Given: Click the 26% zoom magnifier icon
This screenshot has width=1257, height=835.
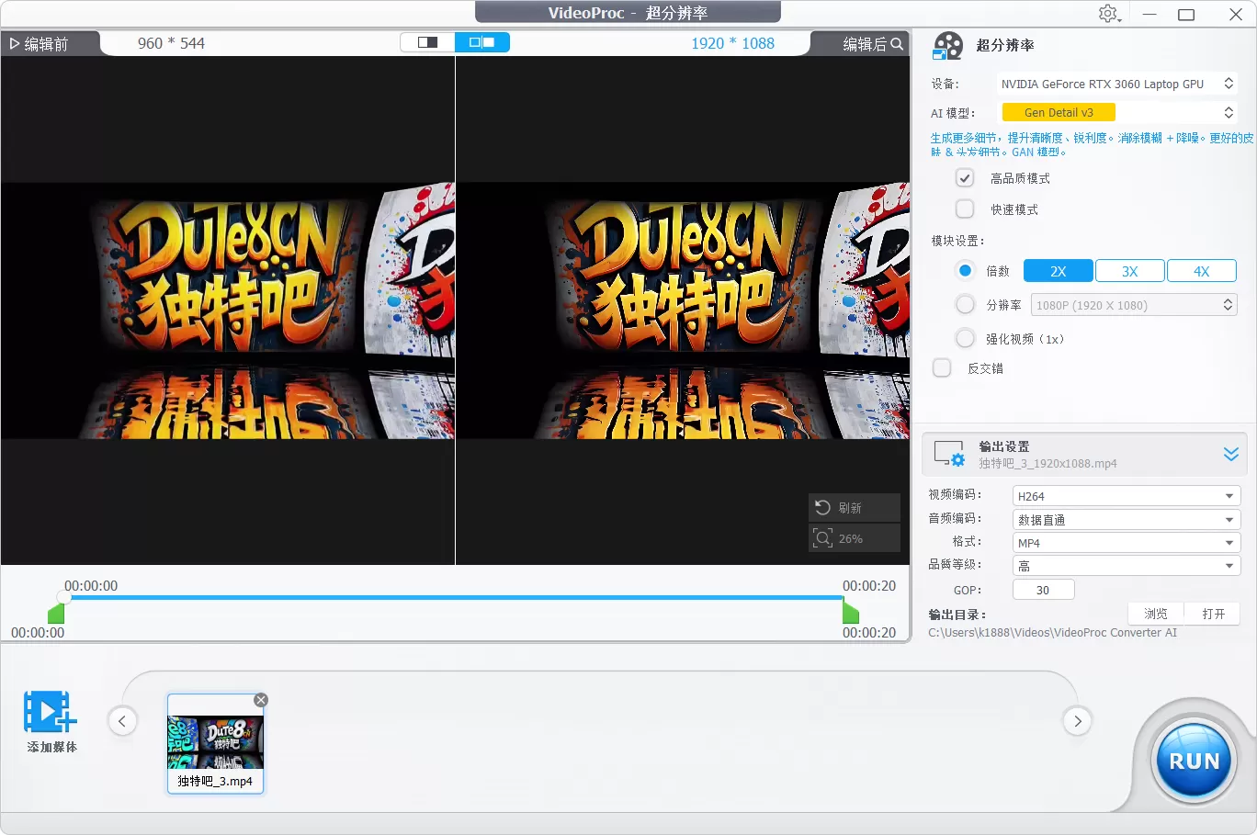Looking at the screenshot, I should click(822, 537).
